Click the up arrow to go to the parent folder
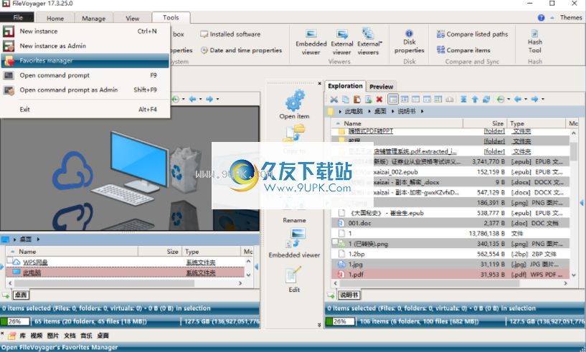The height and width of the screenshot is (352, 586). click(475, 100)
